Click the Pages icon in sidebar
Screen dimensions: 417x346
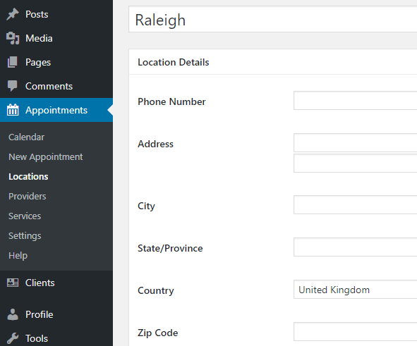coord(13,62)
